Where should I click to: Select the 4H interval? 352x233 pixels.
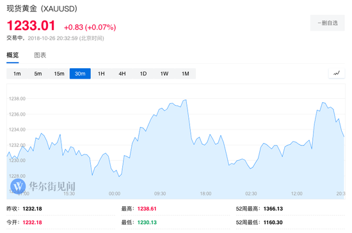coord(122,73)
